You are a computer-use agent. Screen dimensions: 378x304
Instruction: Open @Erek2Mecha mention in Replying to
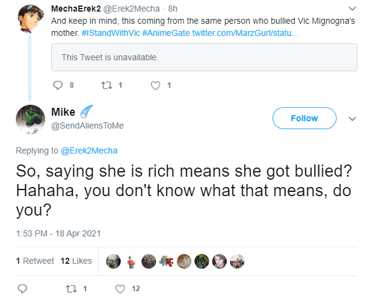[x=89, y=150]
